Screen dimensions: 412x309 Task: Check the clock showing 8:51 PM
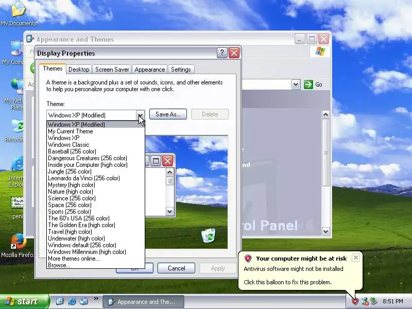[392, 301]
